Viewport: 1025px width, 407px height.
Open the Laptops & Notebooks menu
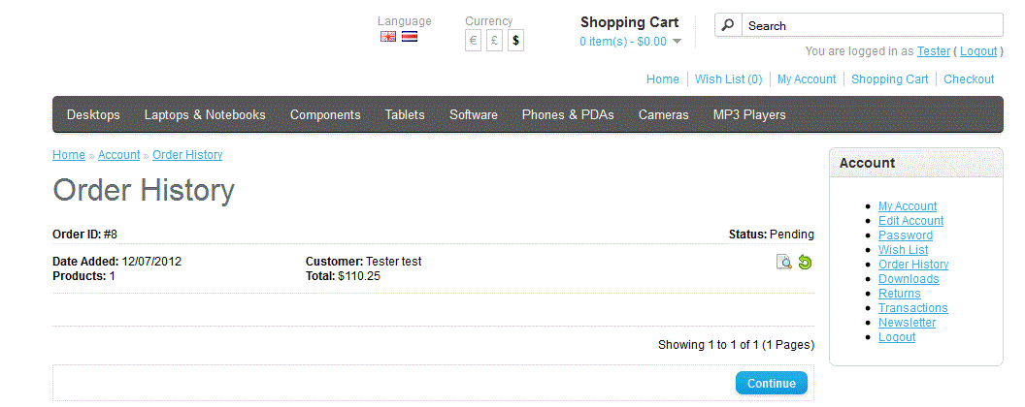(x=205, y=114)
